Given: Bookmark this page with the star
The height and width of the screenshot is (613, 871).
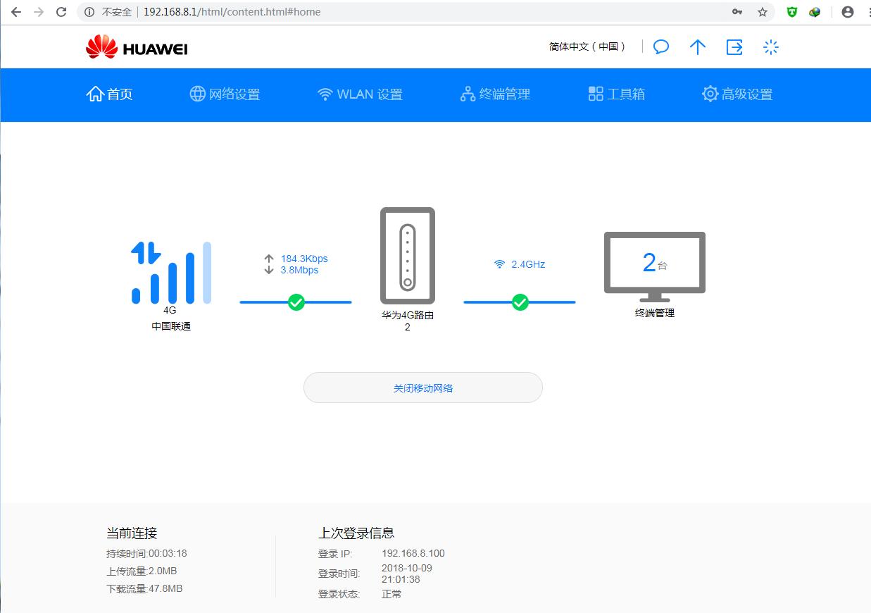Looking at the screenshot, I should (x=762, y=12).
